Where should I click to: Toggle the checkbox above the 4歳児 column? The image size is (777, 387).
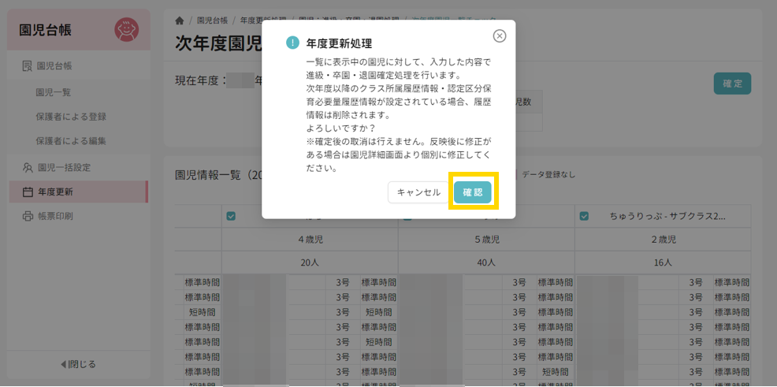coord(231,216)
